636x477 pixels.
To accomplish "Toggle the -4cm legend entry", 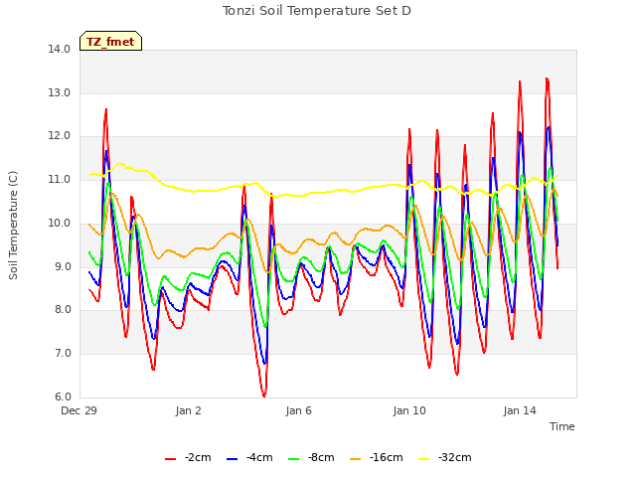I will pos(249,457).
